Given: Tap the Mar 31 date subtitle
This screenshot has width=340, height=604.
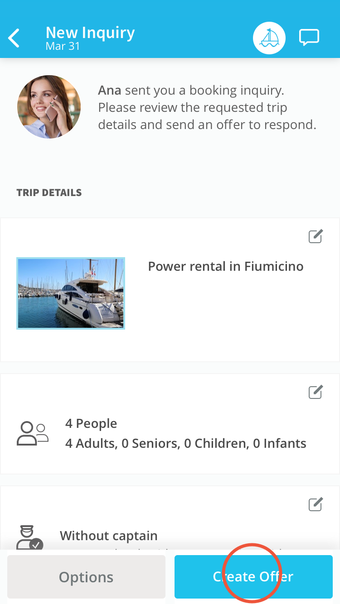Looking at the screenshot, I should pos(63,46).
